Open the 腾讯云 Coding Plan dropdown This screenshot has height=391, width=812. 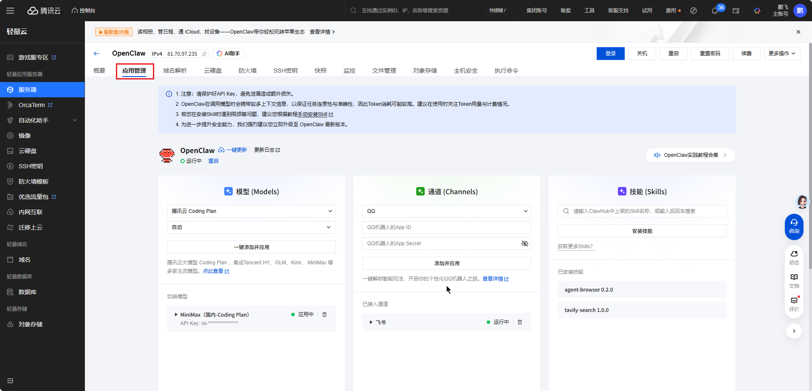click(251, 211)
